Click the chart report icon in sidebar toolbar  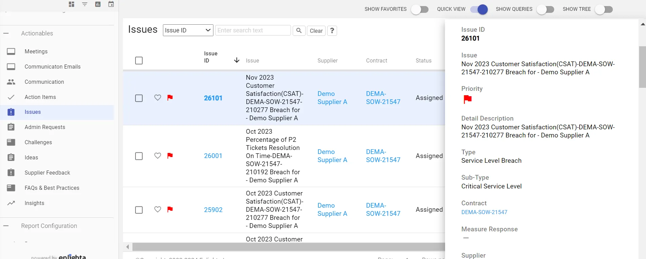[x=98, y=4]
